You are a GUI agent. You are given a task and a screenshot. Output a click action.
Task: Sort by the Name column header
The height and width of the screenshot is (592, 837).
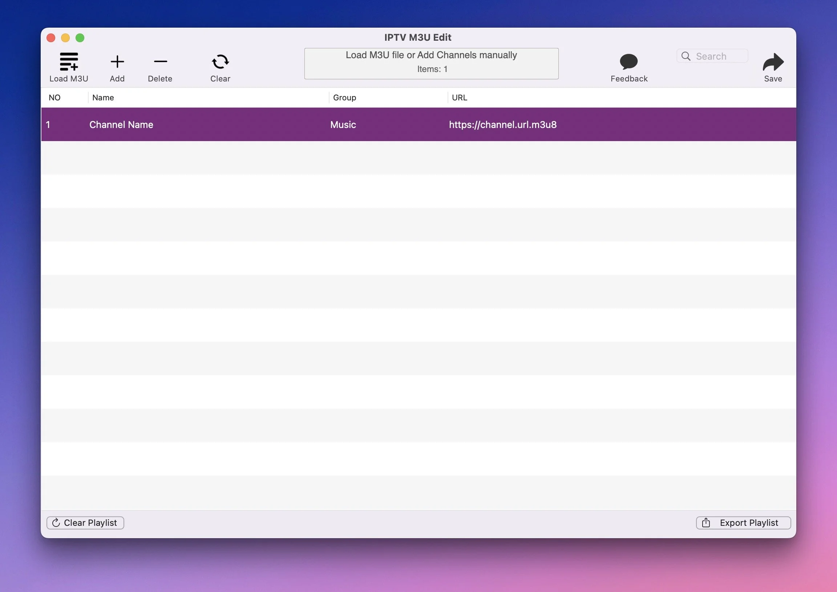(103, 97)
